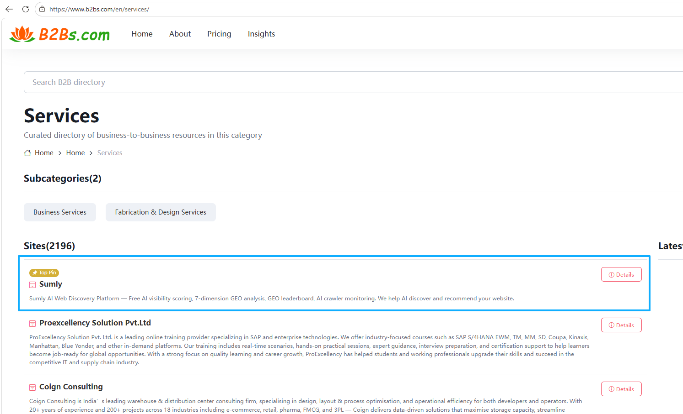Viewport: 683px width, 414px height.
Task: Click the Subcategories(2) heading
Action: point(63,178)
